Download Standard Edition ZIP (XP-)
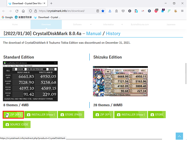The height and width of the screenshot is (141, 187). 13,115
